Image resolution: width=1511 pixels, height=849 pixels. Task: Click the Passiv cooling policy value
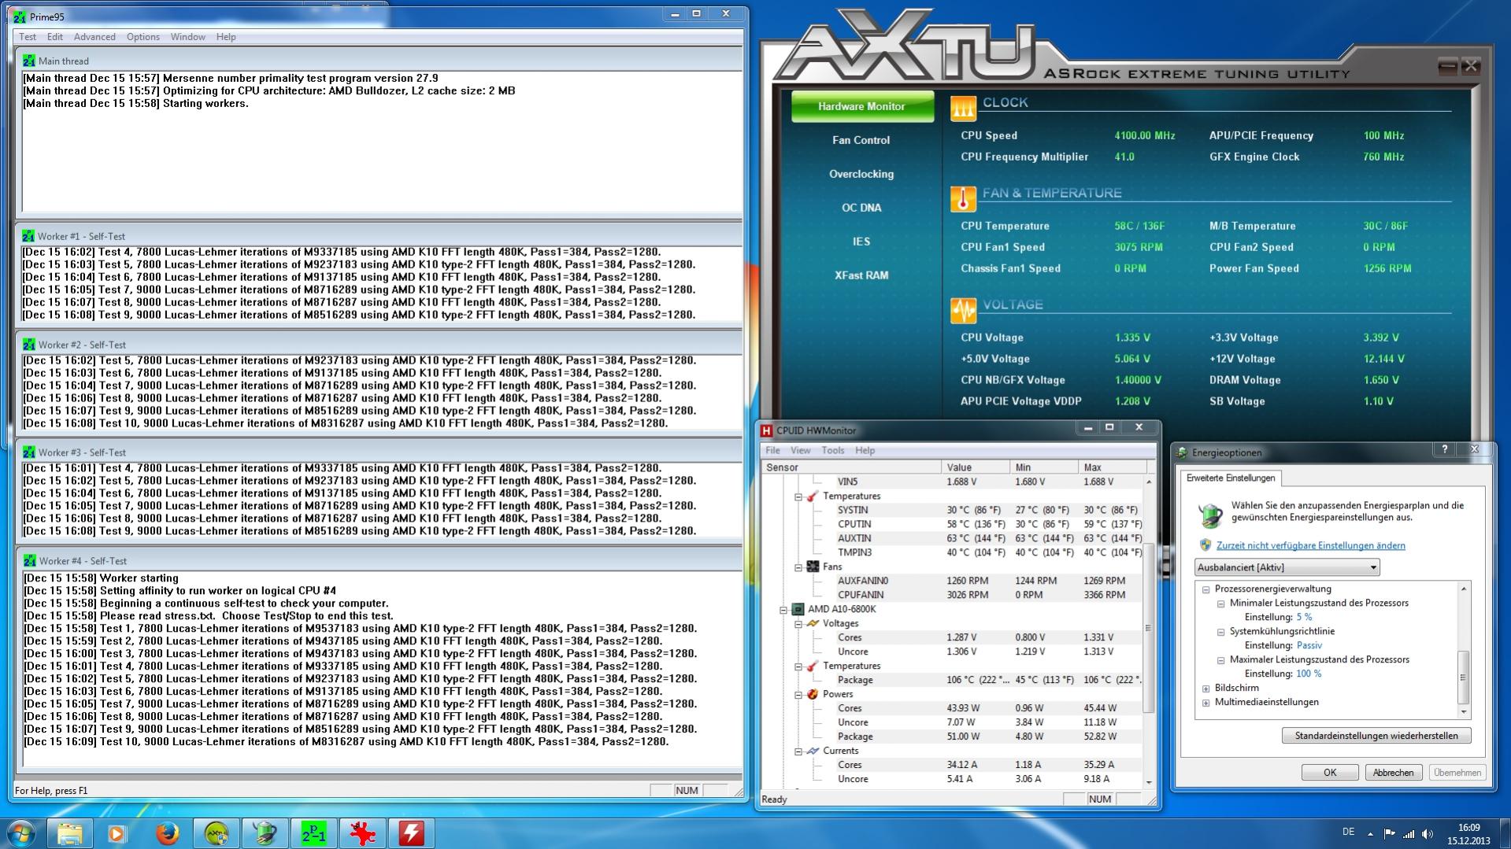click(x=1309, y=646)
